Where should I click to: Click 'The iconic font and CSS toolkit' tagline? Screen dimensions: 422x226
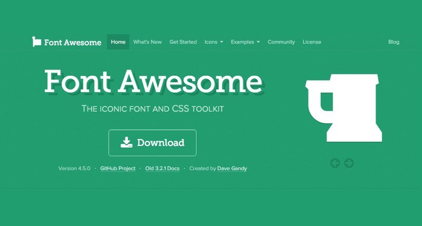152,109
